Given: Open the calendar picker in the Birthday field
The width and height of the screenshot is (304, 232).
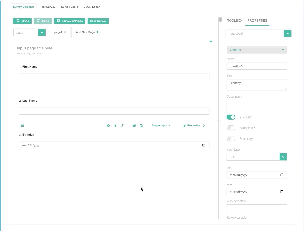Looking at the screenshot, I should [x=204, y=145].
